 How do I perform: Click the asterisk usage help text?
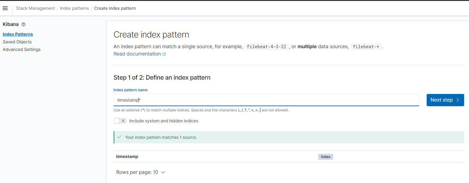201,110
